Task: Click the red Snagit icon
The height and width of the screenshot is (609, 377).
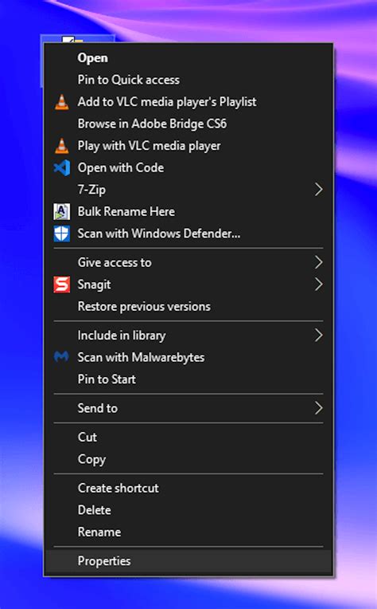Action: coord(61,285)
